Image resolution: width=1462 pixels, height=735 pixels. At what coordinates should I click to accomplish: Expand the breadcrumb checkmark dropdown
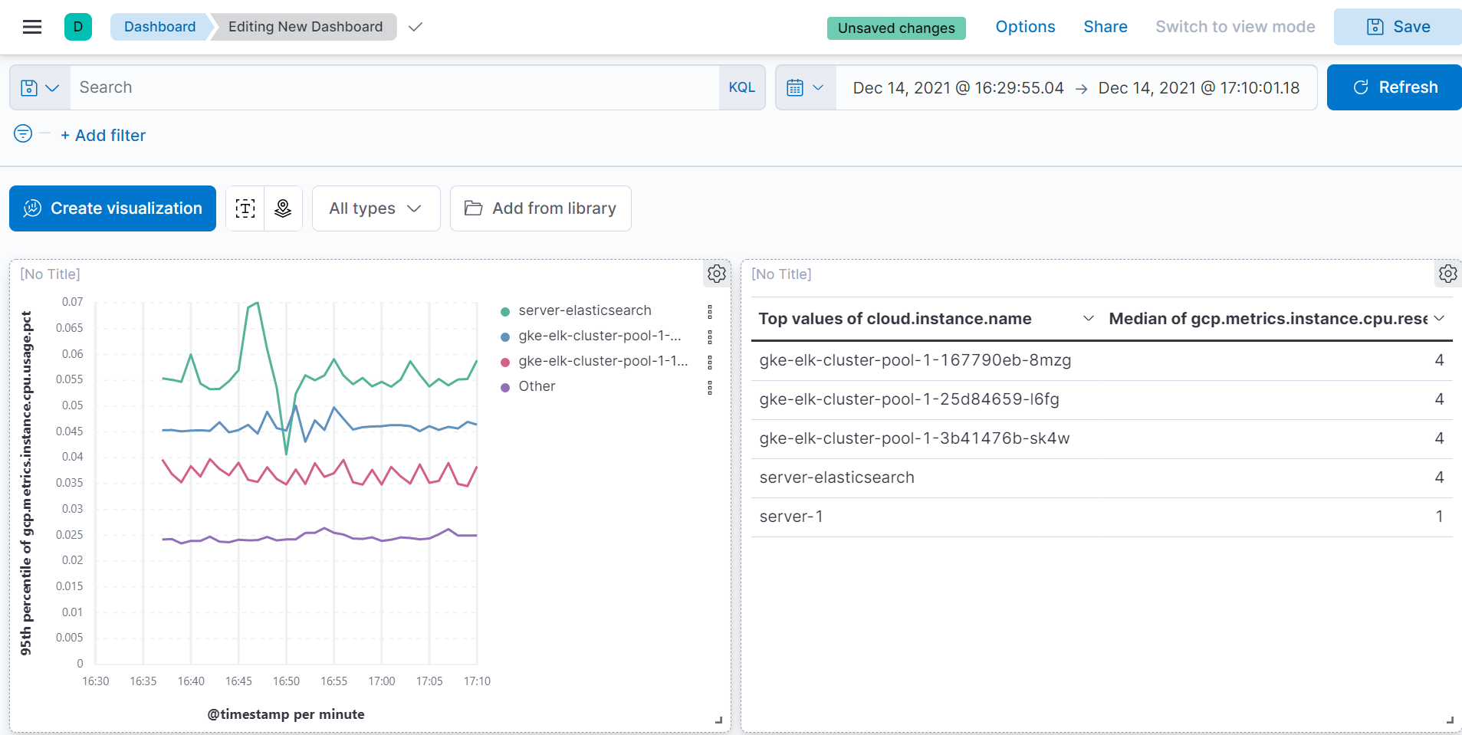416,27
